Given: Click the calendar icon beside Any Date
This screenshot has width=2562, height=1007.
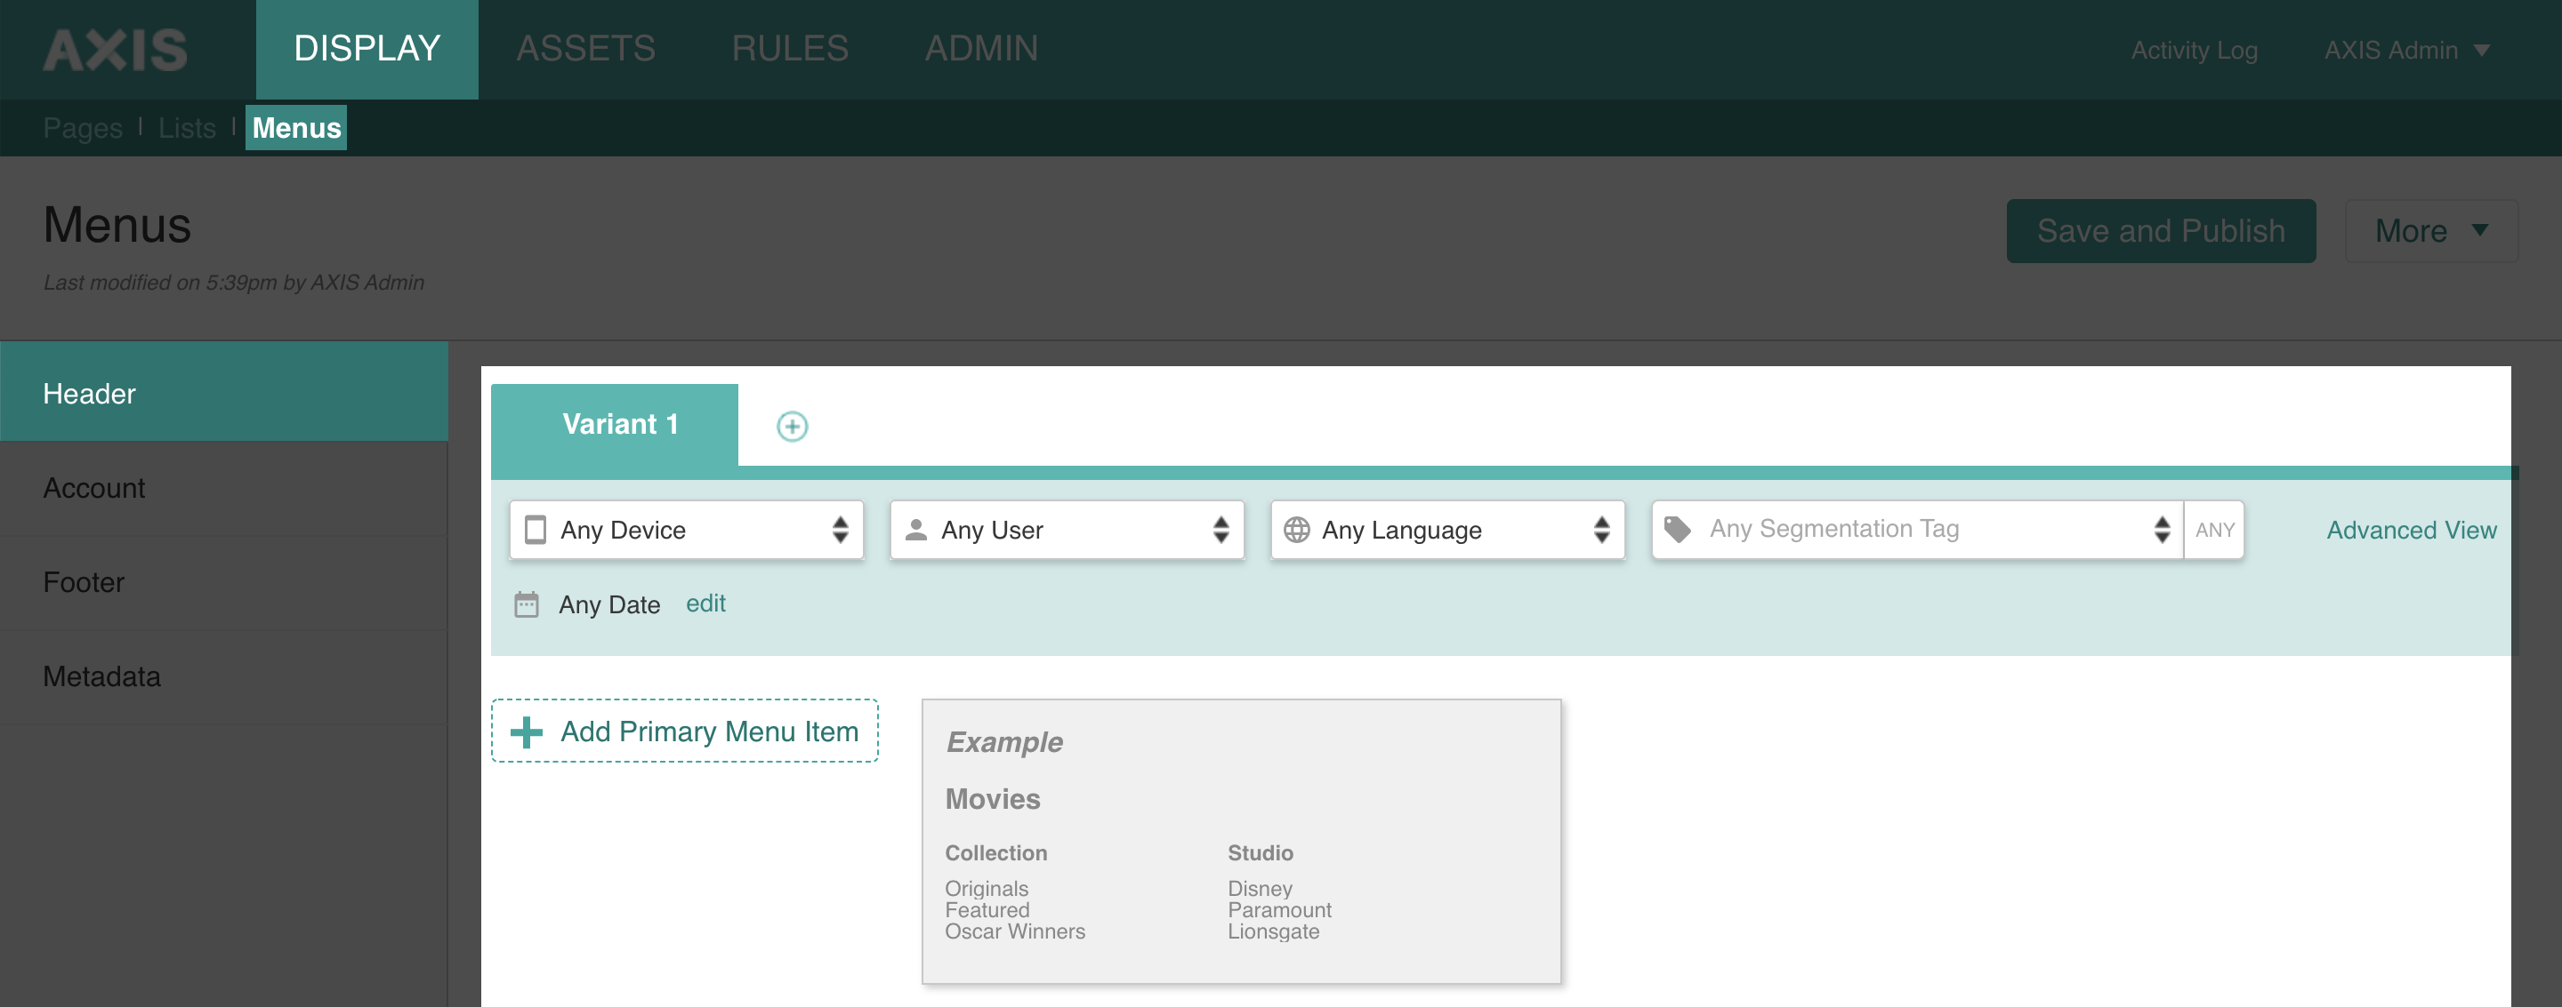Looking at the screenshot, I should click(526, 604).
